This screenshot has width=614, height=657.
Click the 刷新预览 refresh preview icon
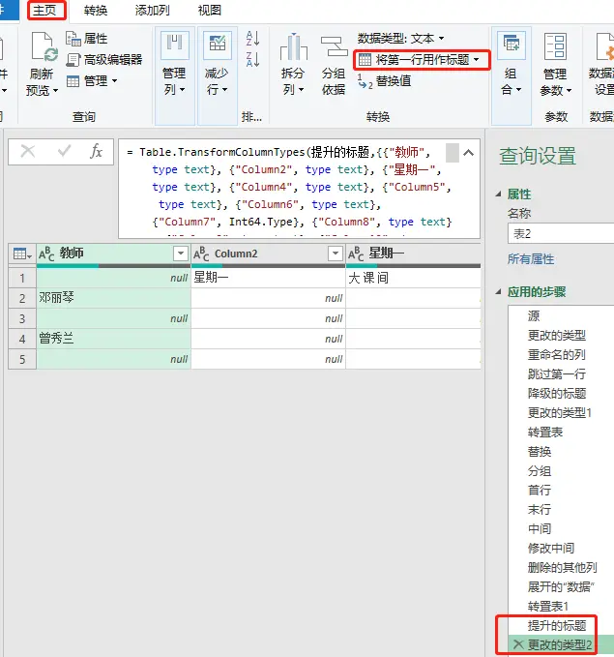[44, 47]
